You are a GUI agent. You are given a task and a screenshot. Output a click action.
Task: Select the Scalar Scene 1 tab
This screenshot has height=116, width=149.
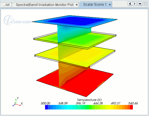click(95, 5)
